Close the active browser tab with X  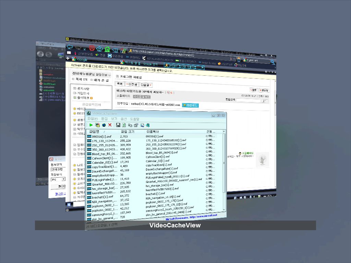coord(202,67)
